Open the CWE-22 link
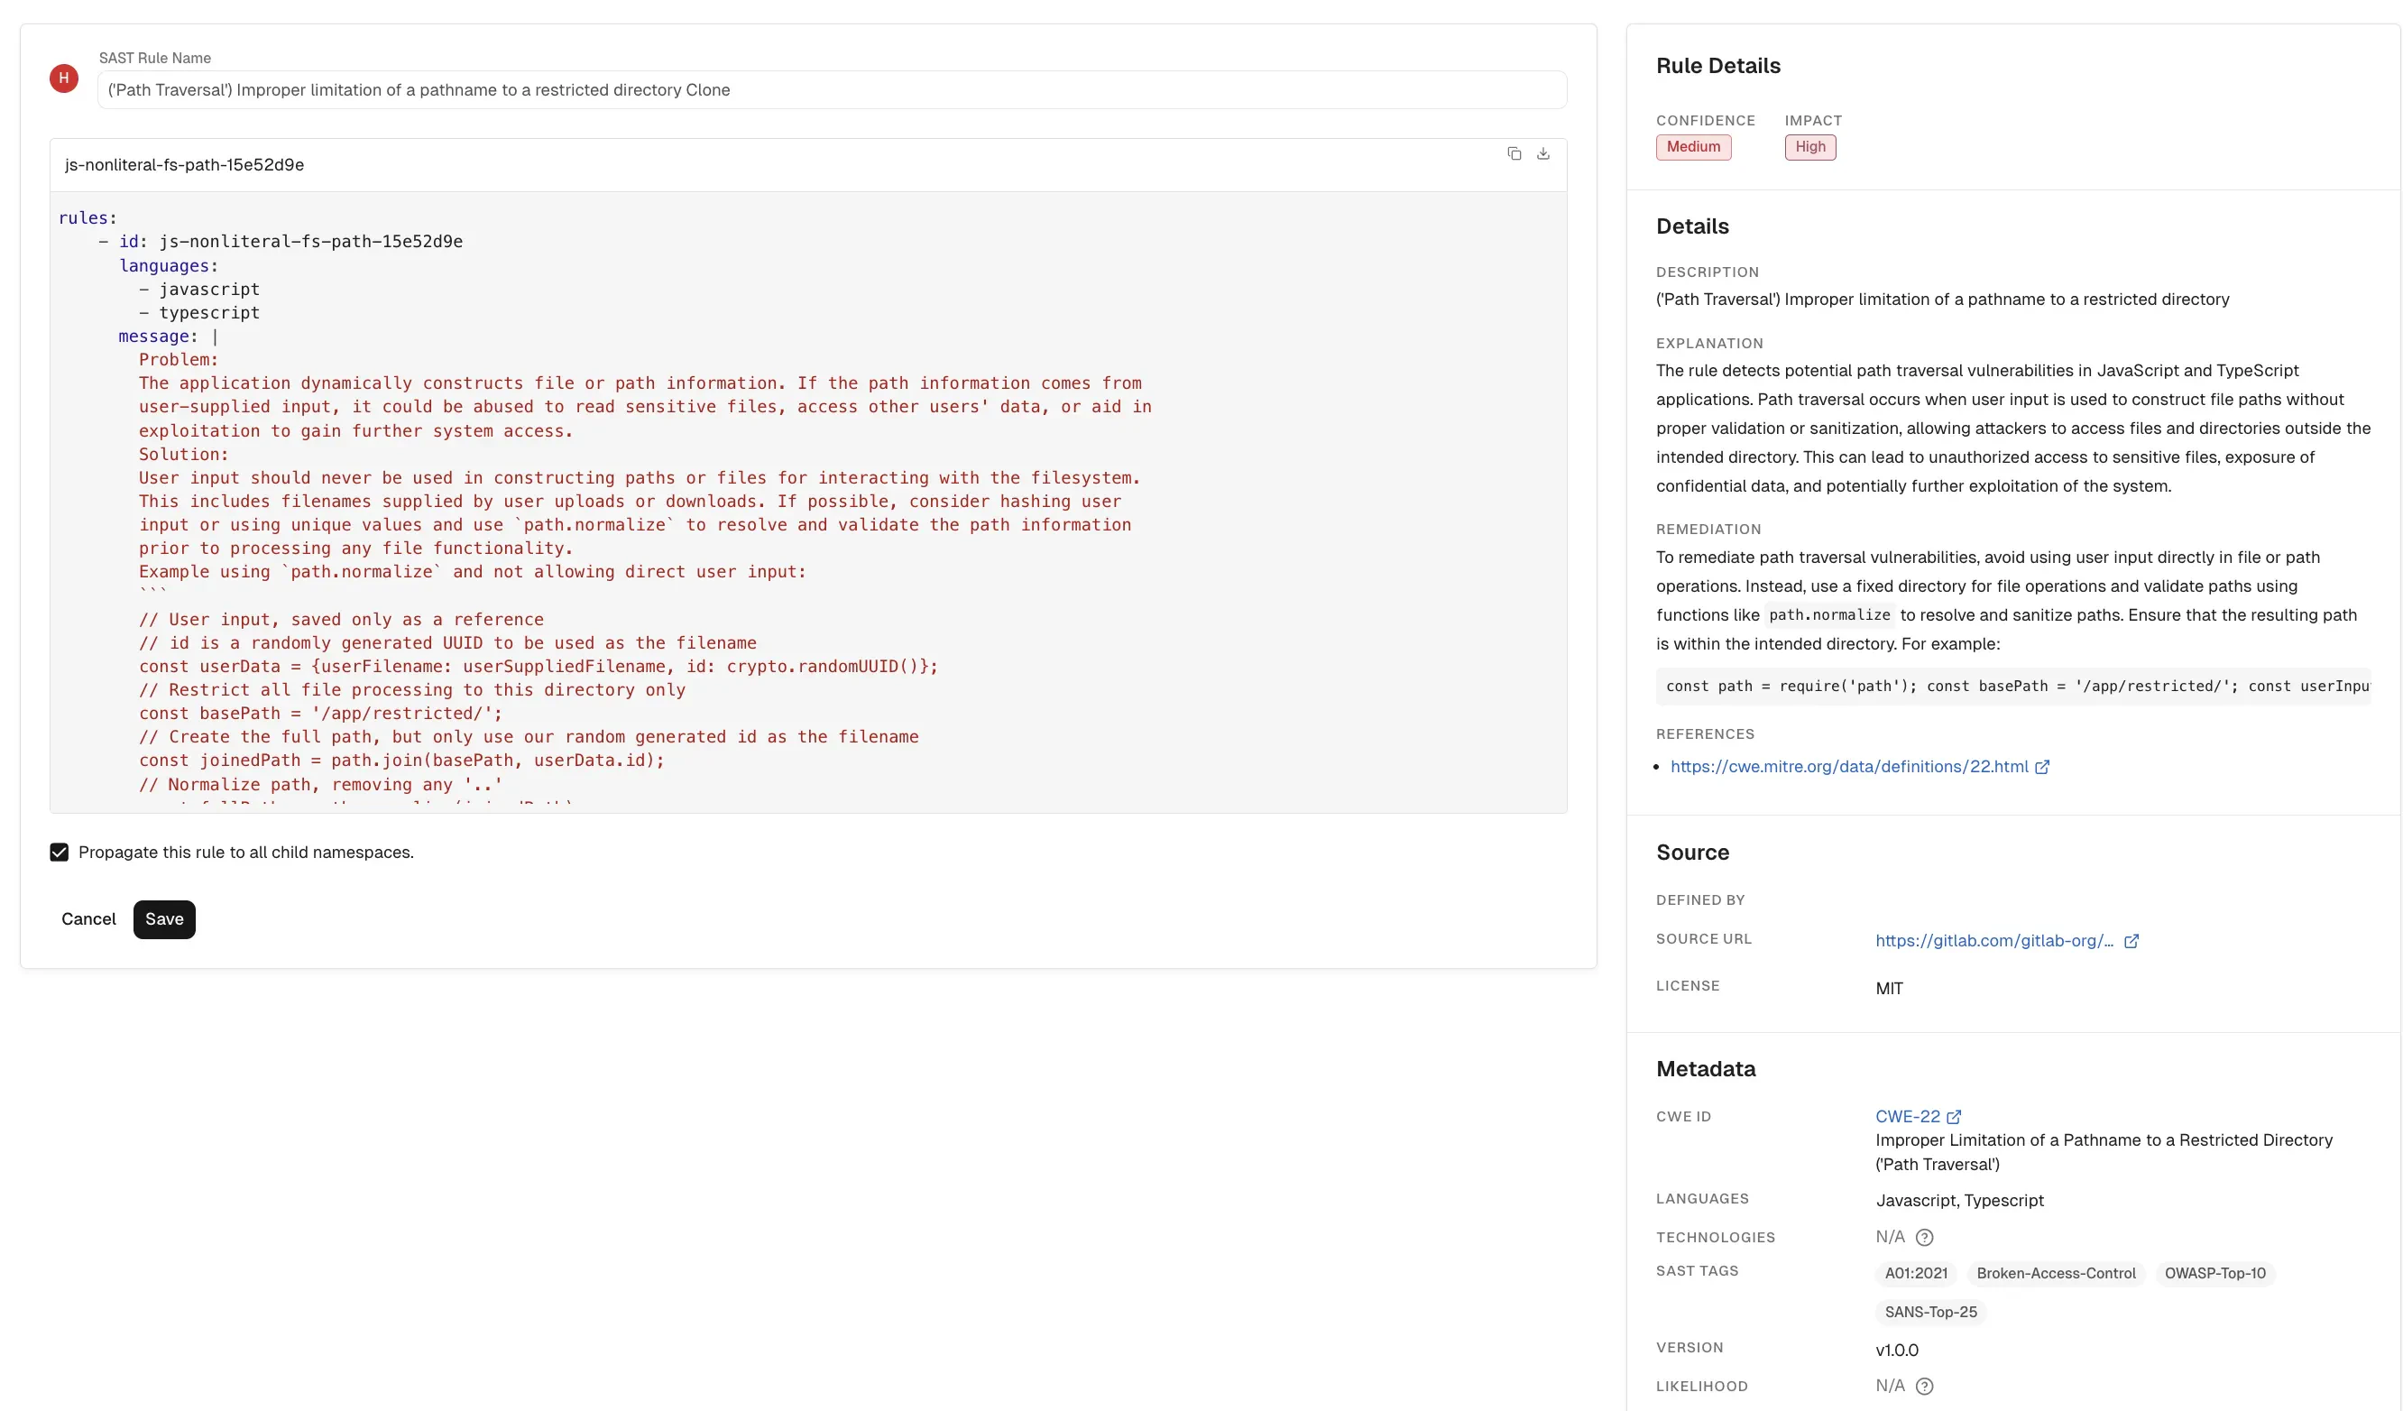This screenshot has height=1411, width=2403. click(1907, 1116)
